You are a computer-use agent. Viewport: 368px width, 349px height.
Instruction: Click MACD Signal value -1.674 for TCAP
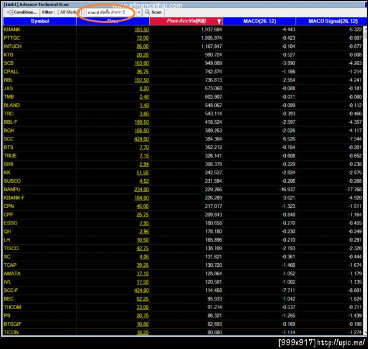[355, 265]
